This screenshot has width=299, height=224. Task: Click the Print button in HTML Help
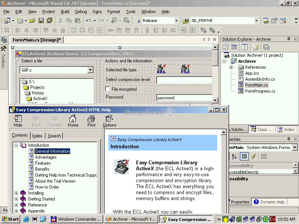(91, 121)
